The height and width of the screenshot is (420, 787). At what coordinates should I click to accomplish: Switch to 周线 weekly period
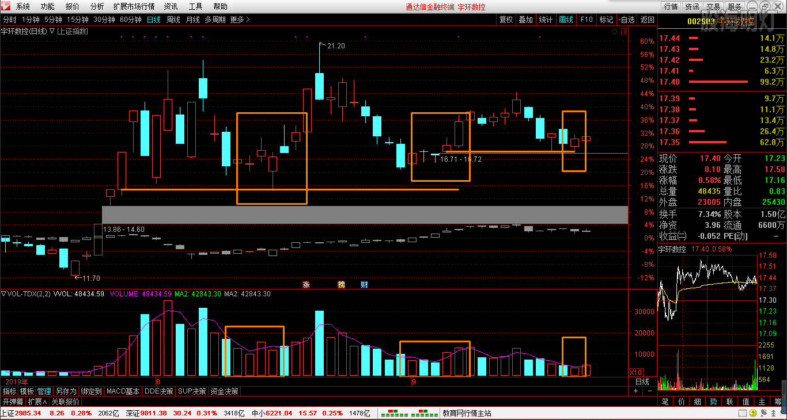pos(173,20)
